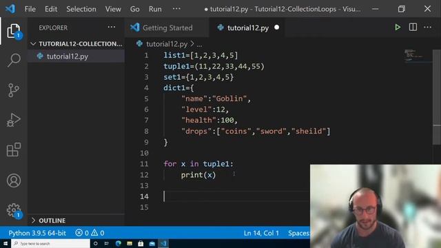Open editor More Actions ellipsis

pos(427,28)
